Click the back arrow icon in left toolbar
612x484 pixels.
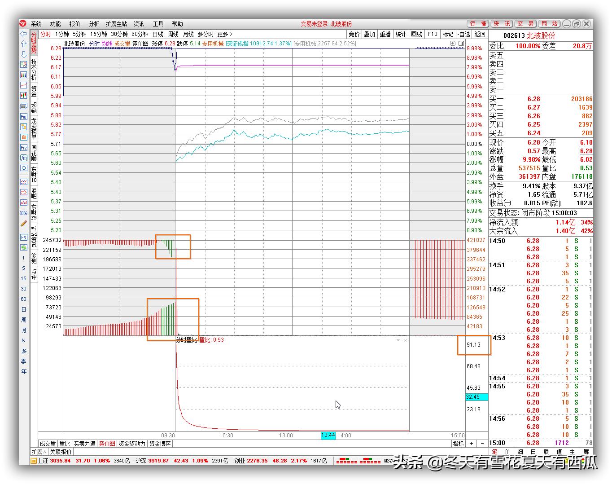pyautogui.click(x=24, y=34)
